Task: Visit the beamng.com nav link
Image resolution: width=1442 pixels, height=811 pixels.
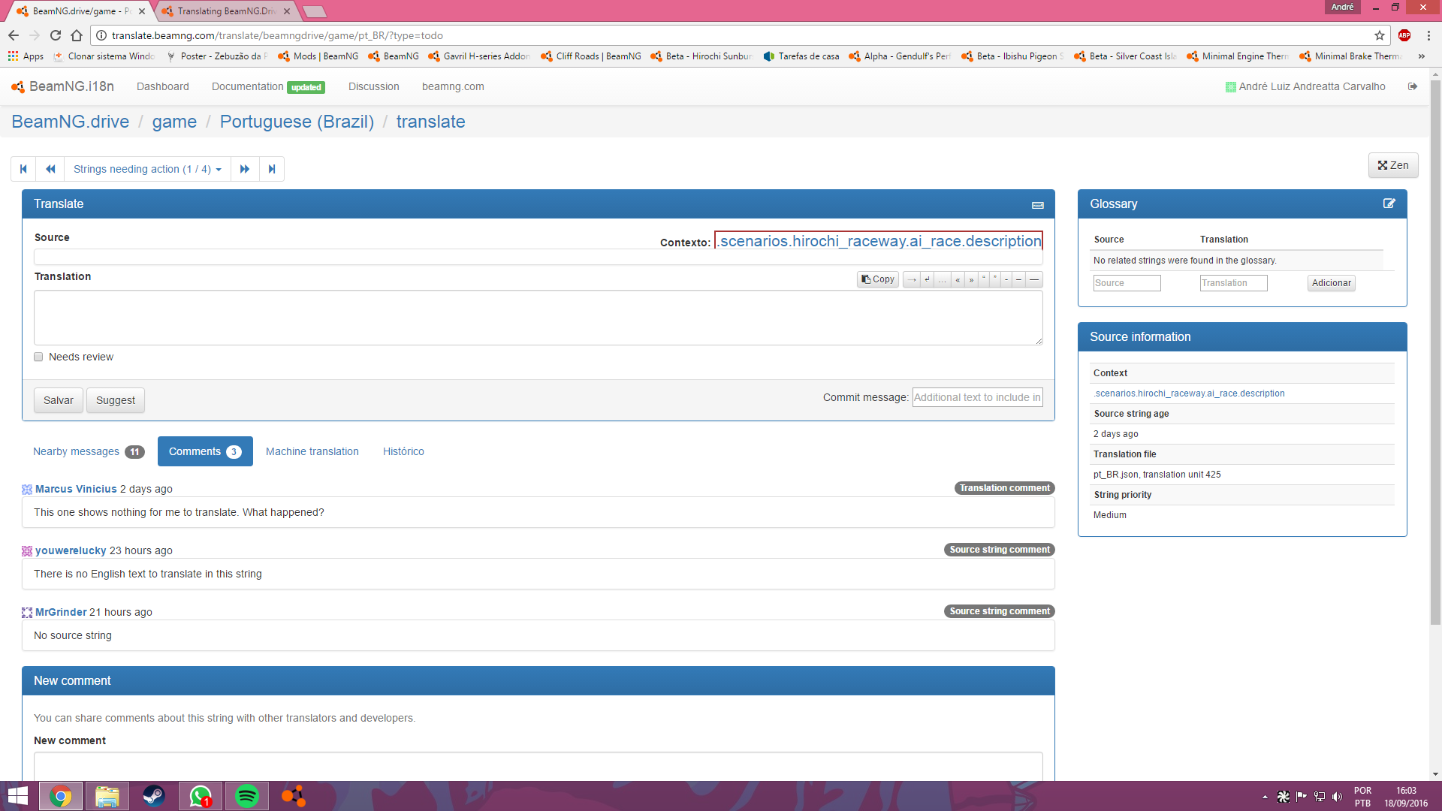Action: point(453,86)
